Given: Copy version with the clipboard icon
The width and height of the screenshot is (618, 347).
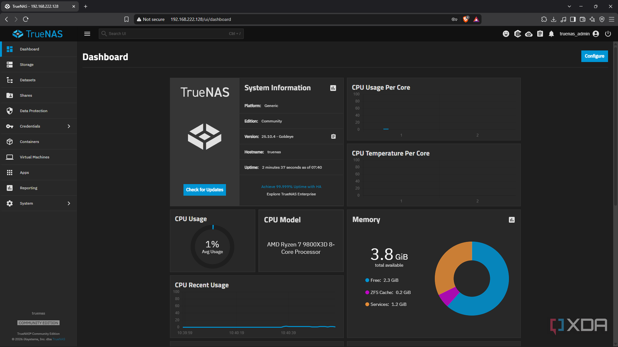Looking at the screenshot, I should [333, 137].
